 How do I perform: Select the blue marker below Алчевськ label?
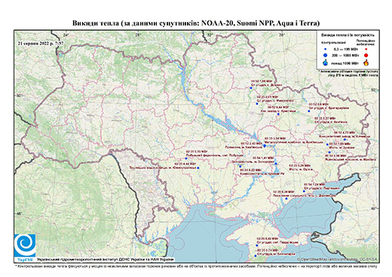pos(345,139)
